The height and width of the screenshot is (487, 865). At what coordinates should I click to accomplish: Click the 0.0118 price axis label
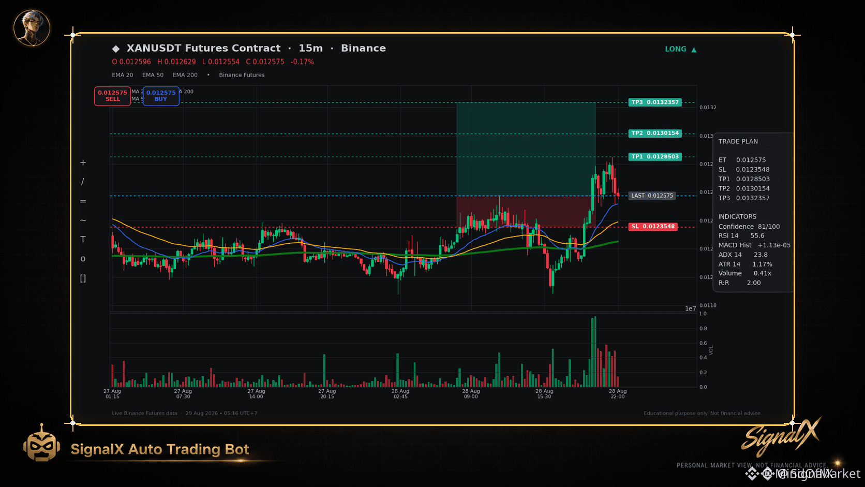tap(708, 306)
